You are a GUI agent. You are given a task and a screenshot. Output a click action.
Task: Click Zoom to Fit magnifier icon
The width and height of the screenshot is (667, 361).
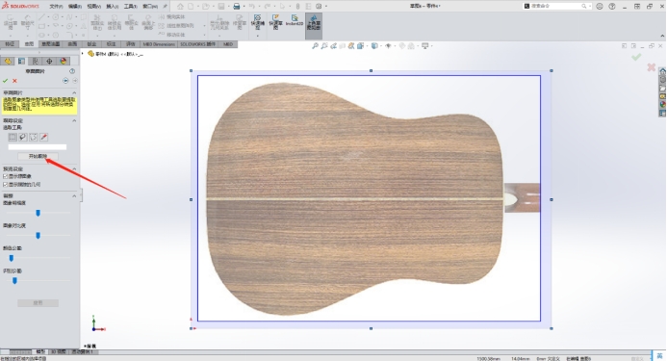(x=315, y=46)
